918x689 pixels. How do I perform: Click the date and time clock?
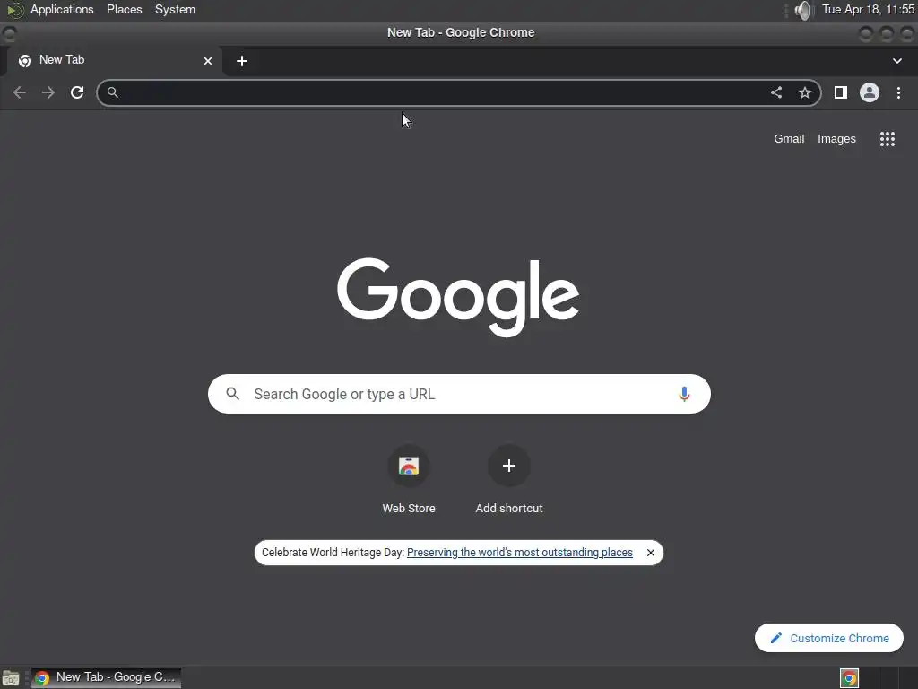click(868, 9)
